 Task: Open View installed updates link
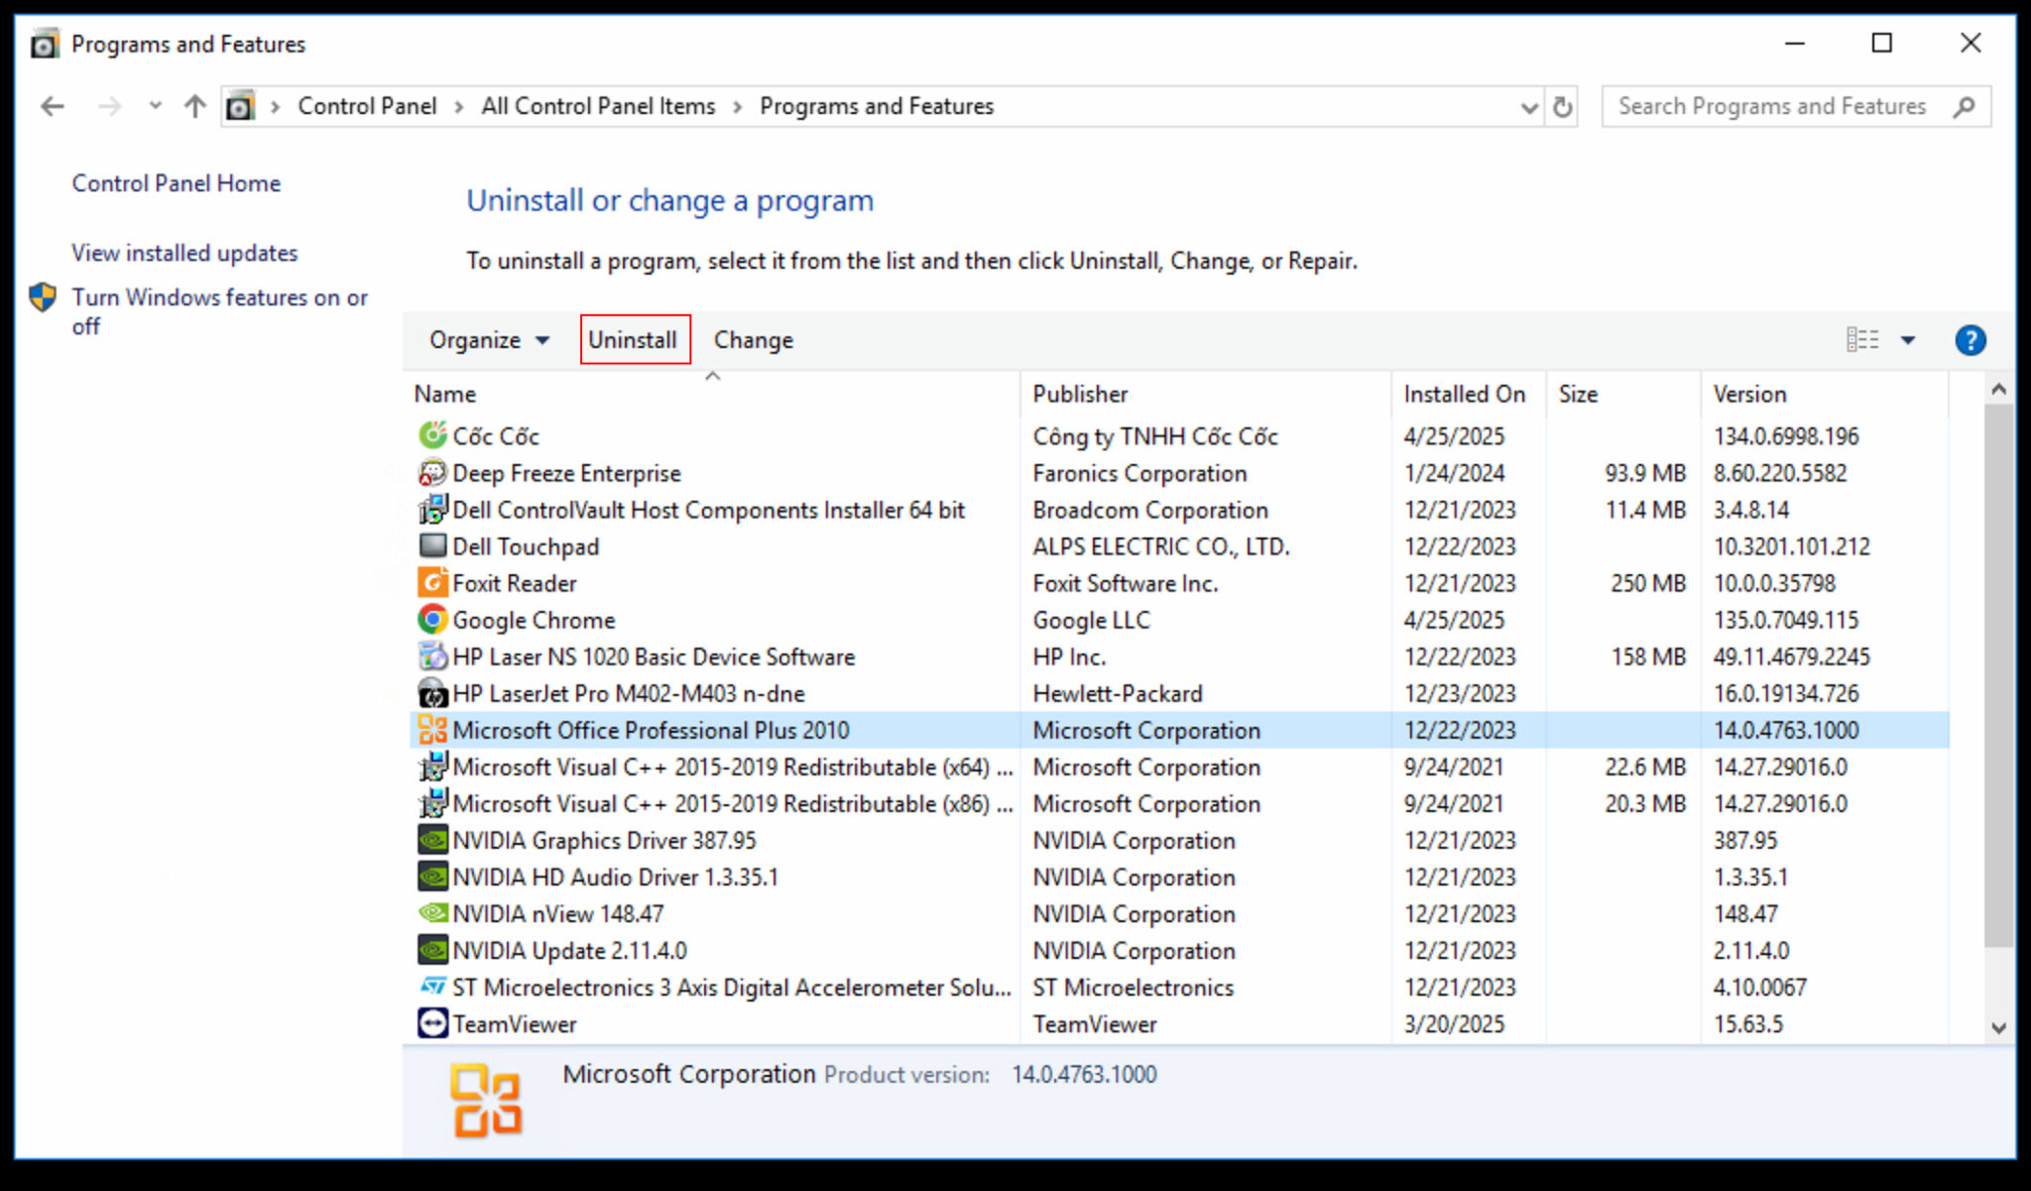(183, 253)
